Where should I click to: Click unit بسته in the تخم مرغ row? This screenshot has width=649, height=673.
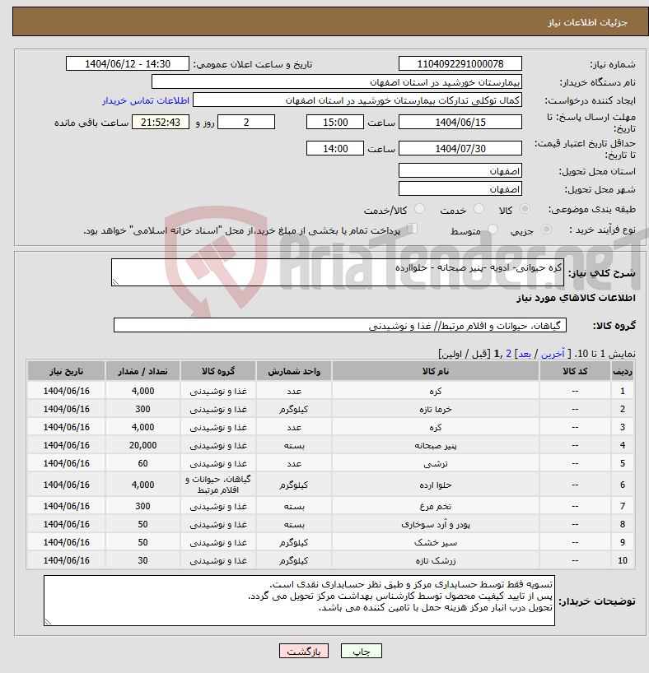pos(294,507)
